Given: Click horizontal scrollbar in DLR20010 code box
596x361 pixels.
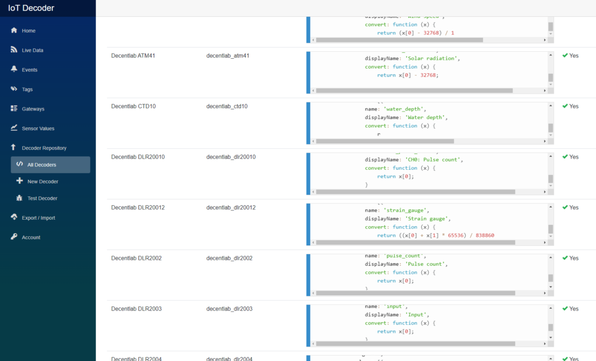Looking at the screenshot, I should click(x=416, y=192).
